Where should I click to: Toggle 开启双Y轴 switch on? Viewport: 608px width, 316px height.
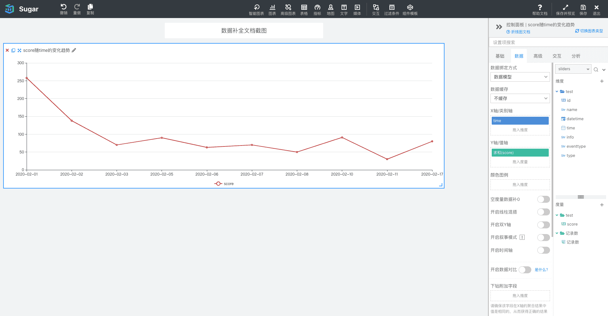pyautogui.click(x=543, y=225)
